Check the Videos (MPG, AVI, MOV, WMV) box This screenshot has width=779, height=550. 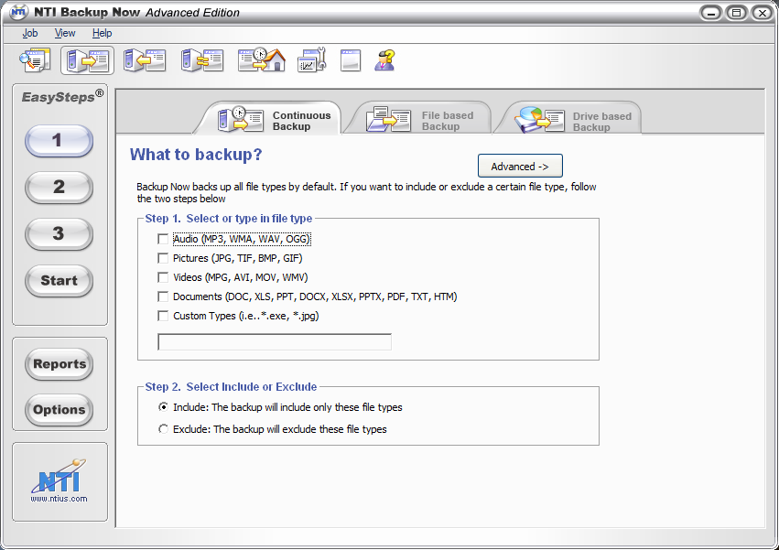(163, 277)
